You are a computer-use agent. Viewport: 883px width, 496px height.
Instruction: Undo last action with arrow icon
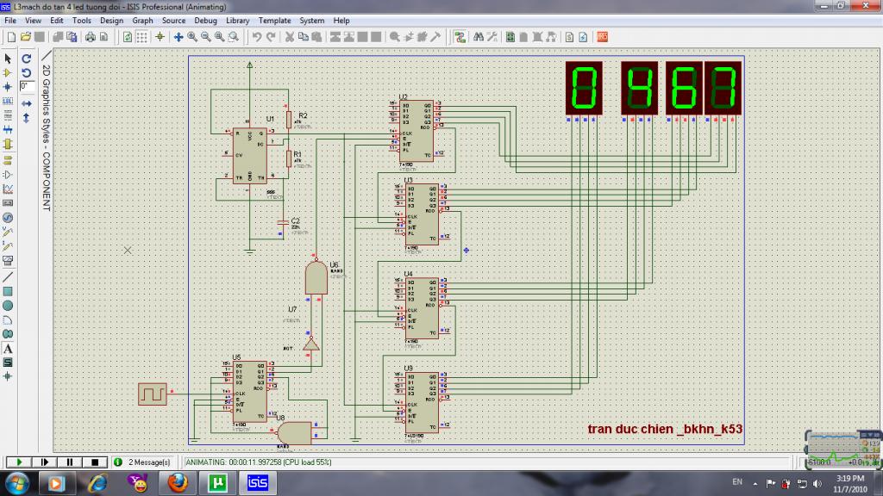257,37
